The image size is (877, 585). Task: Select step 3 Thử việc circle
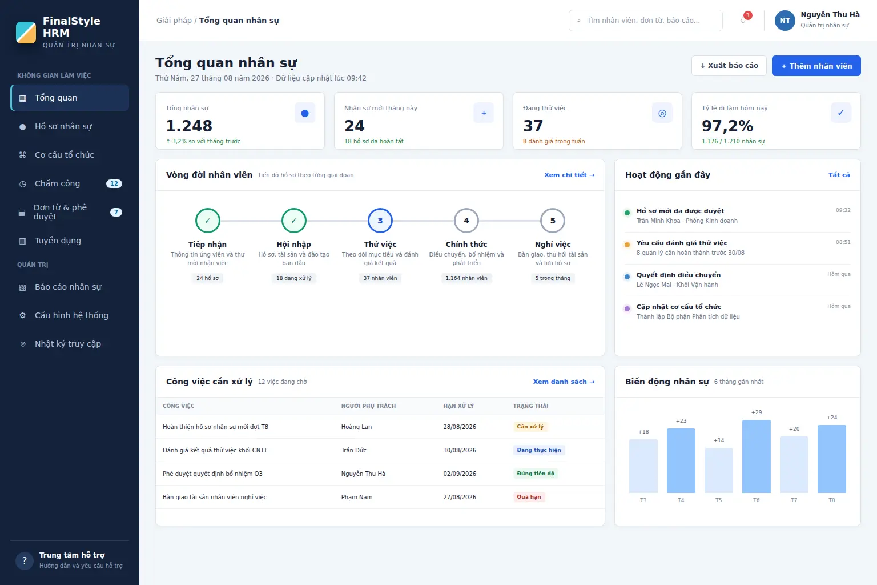380,221
